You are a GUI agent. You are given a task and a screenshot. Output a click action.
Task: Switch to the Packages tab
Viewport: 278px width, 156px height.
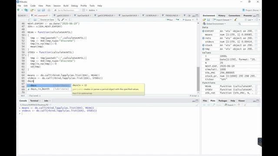click(x=223, y=101)
